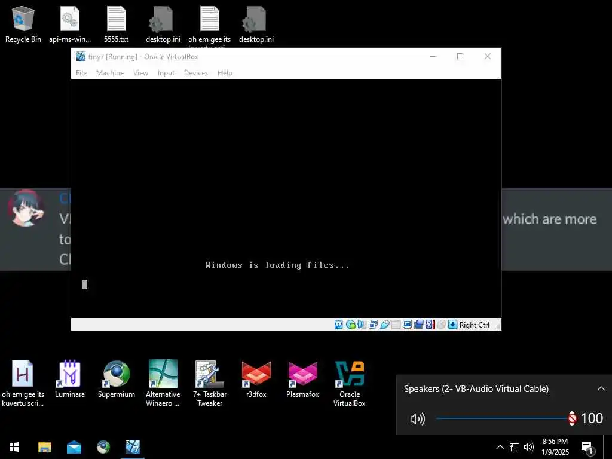
Task: Open Supermium browser from the taskbar
Action: point(103,447)
